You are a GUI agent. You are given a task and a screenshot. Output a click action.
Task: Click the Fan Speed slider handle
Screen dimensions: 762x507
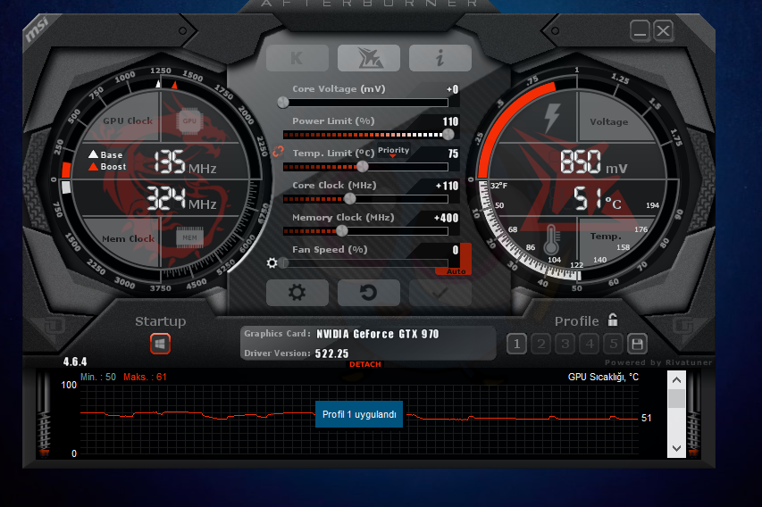[x=284, y=262]
